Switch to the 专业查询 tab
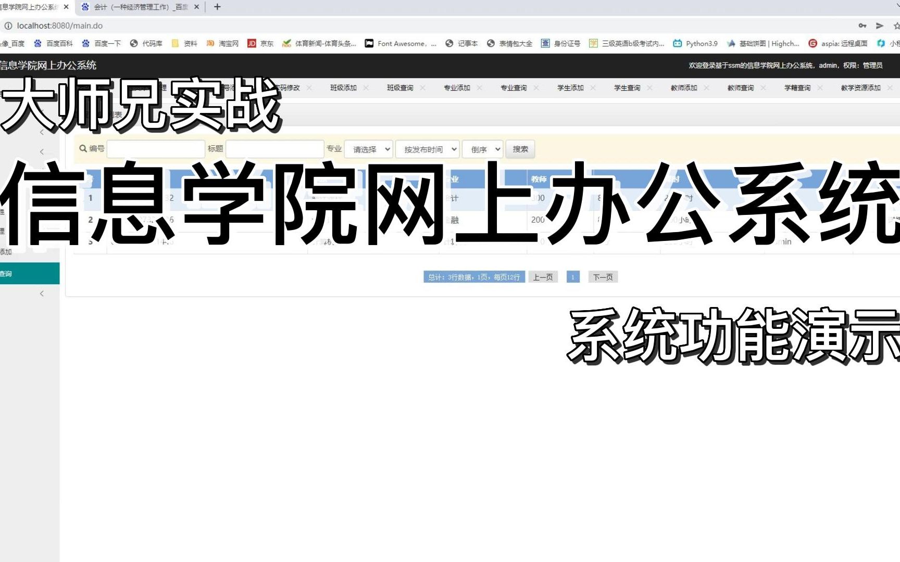This screenshot has width=900, height=562. click(x=514, y=88)
